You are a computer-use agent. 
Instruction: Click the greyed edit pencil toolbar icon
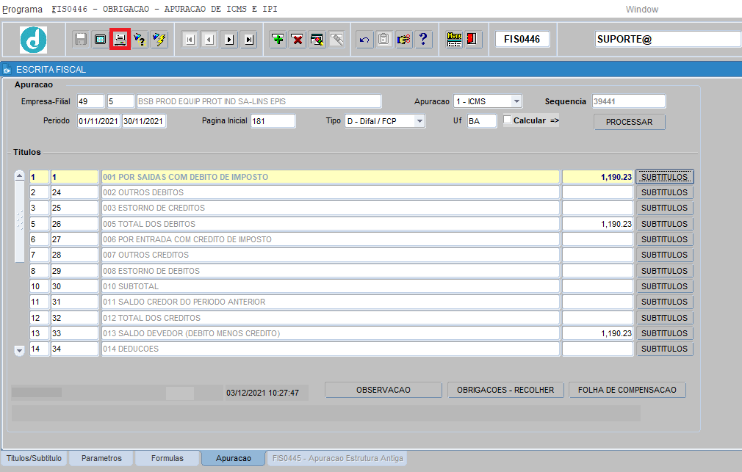click(x=337, y=39)
